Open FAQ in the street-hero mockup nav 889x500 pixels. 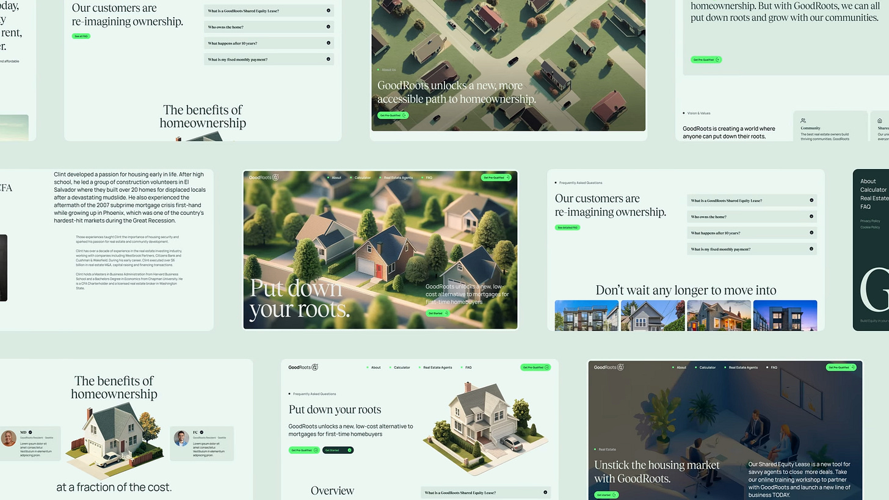(x=429, y=178)
